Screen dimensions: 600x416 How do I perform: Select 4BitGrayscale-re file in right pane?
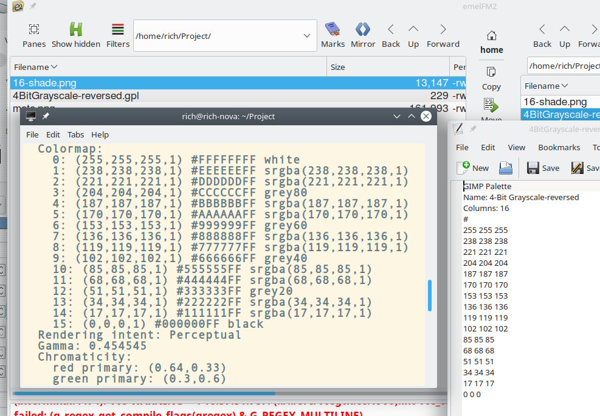coord(560,114)
